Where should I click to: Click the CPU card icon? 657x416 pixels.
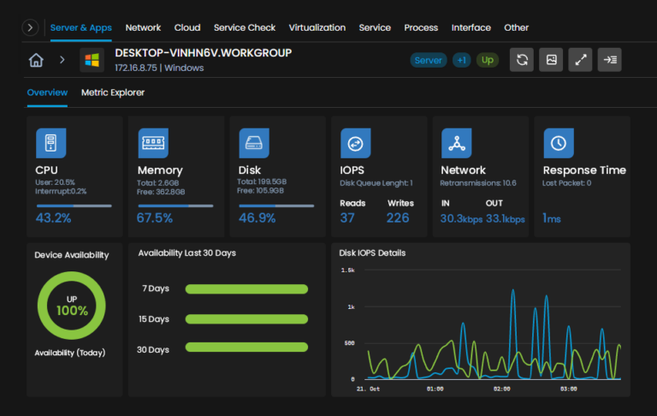(50, 143)
